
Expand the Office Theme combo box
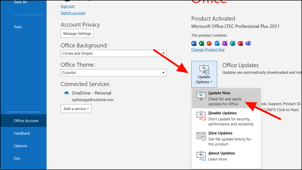tap(114, 73)
